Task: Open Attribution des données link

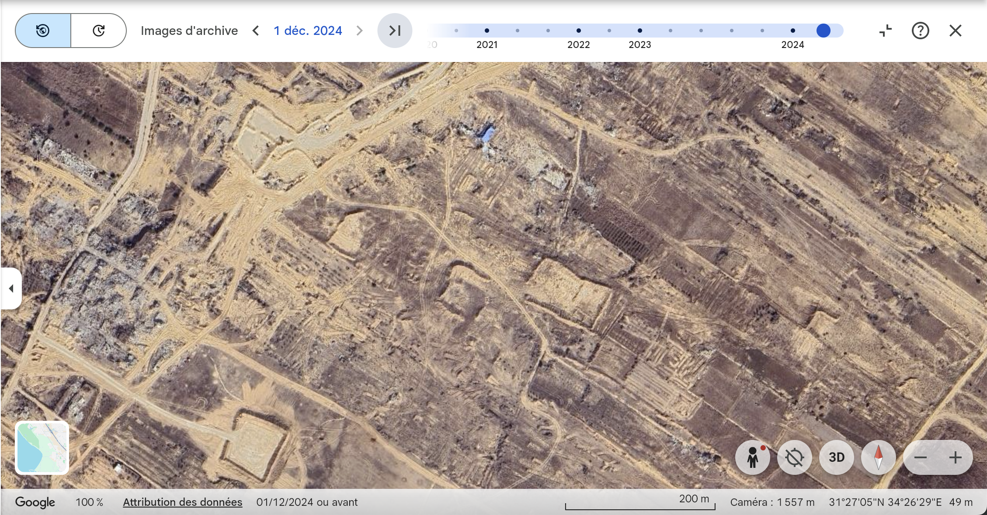Action: coord(182,502)
